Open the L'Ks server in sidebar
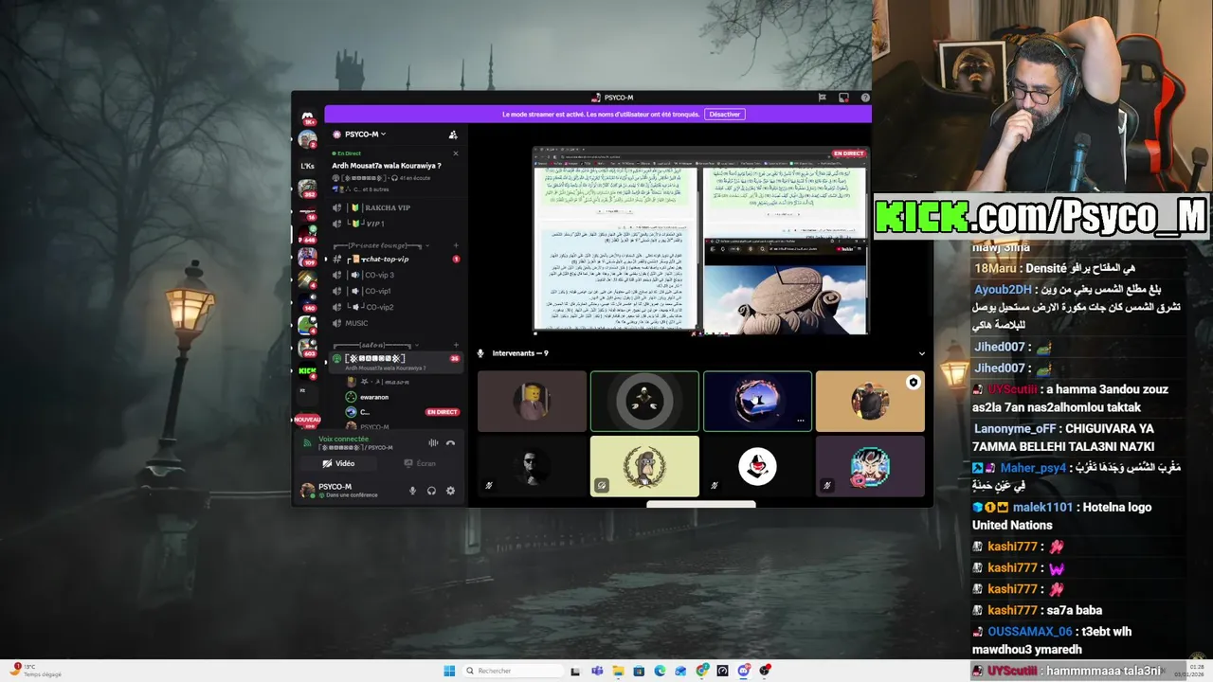Image resolution: width=1213 pixels, height=682 pixels. click(307, 166)
